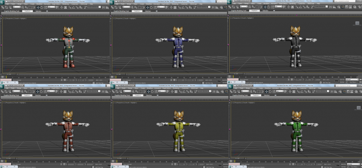
Task: Click Auto Key button in black suit window
Action: 342,79
